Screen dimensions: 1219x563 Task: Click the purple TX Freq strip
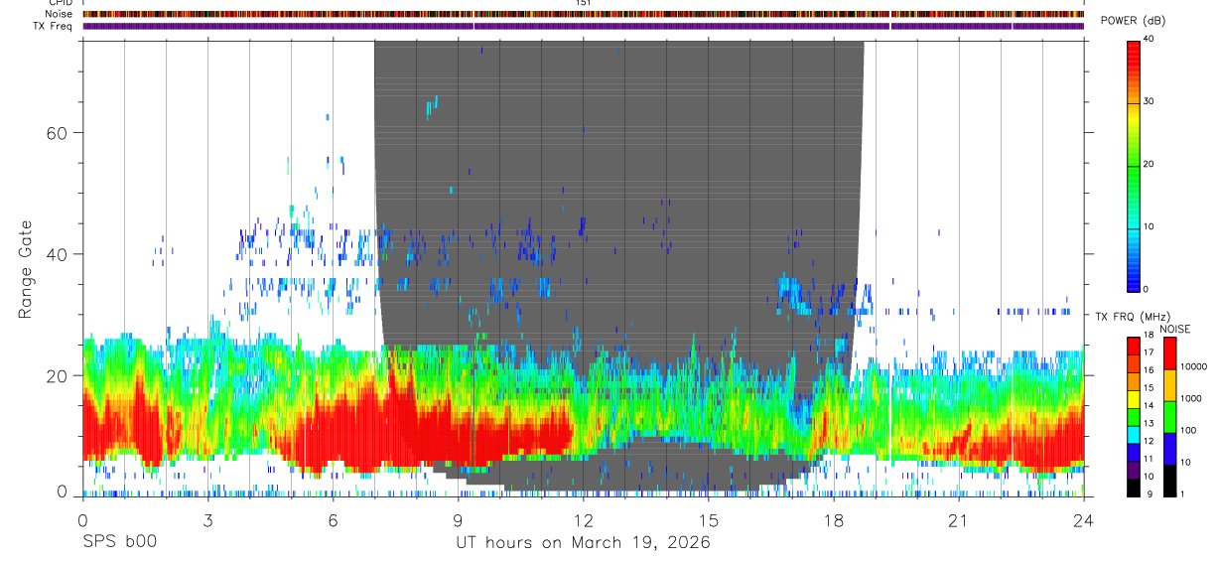pyautogui.click(x=584, y=26)
